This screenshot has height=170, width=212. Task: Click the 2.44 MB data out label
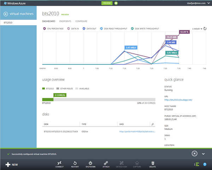tap(171, 42)
